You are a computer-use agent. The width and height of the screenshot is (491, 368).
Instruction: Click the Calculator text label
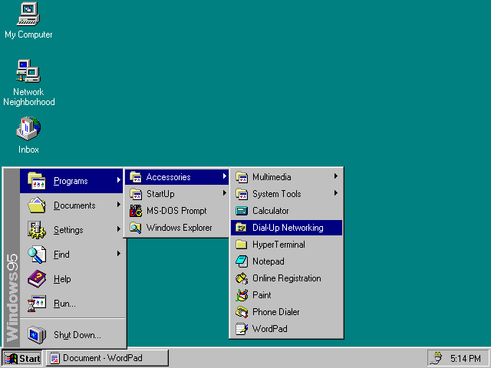click(271, 211)
